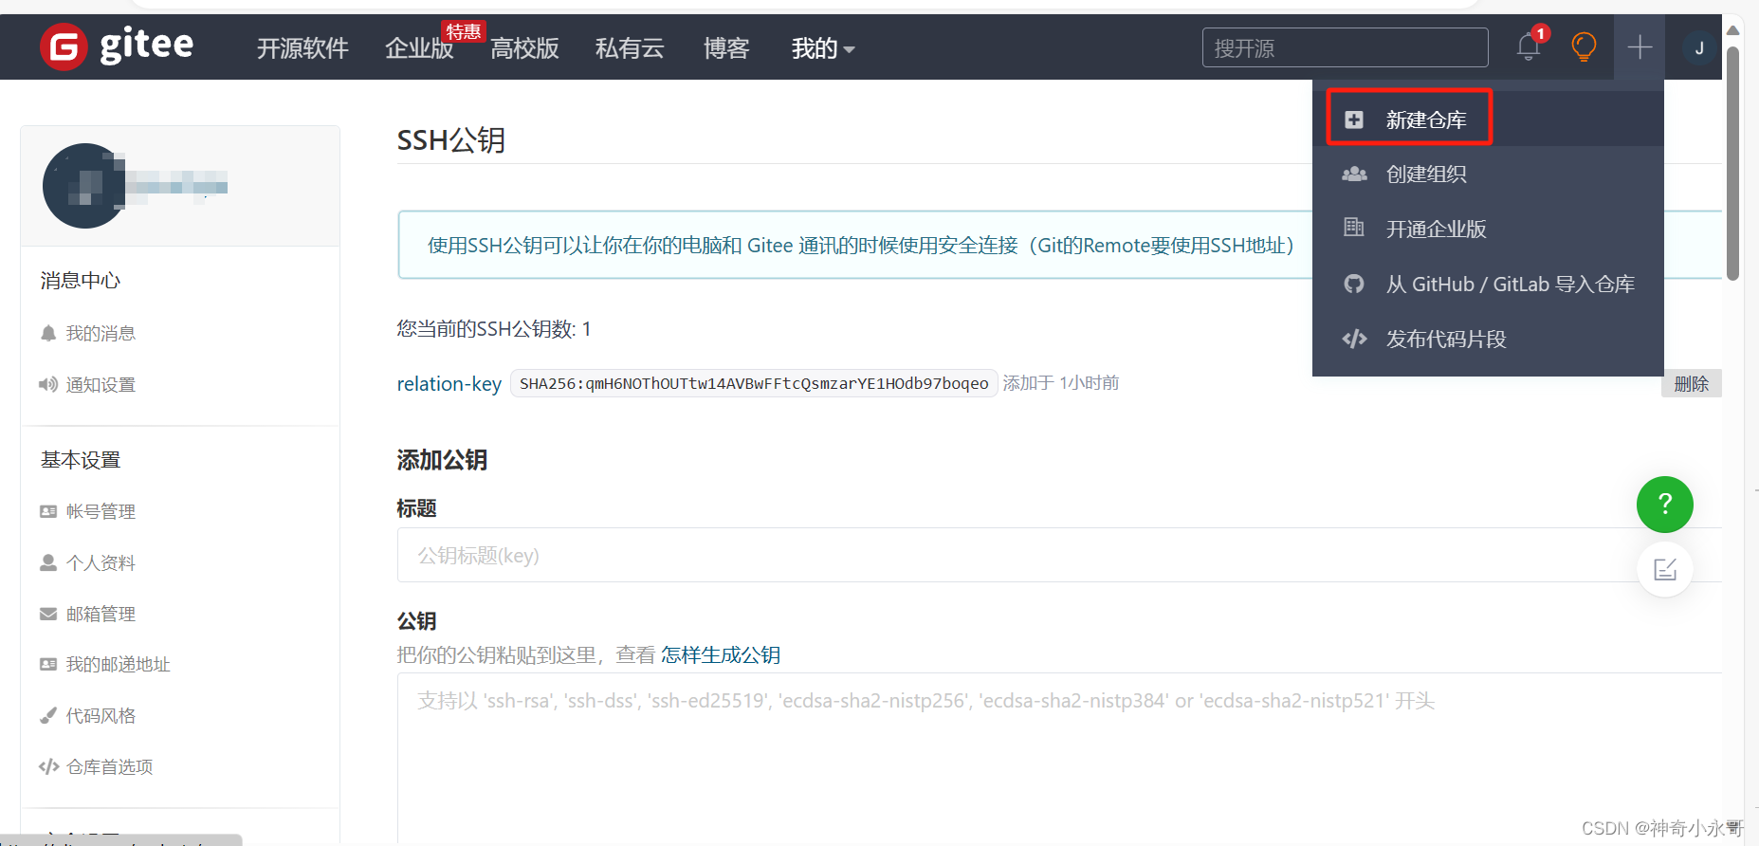Open 代码风格 in the sidebar
Screen dimensions: 1759x846
tap(101, 715)
